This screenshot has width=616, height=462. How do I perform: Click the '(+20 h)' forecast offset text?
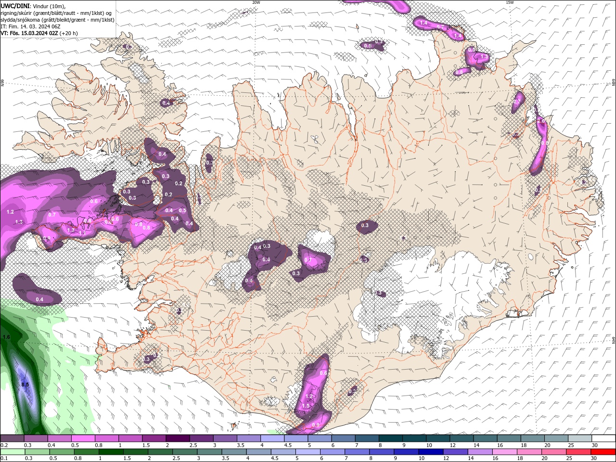[x=69, y=33]
